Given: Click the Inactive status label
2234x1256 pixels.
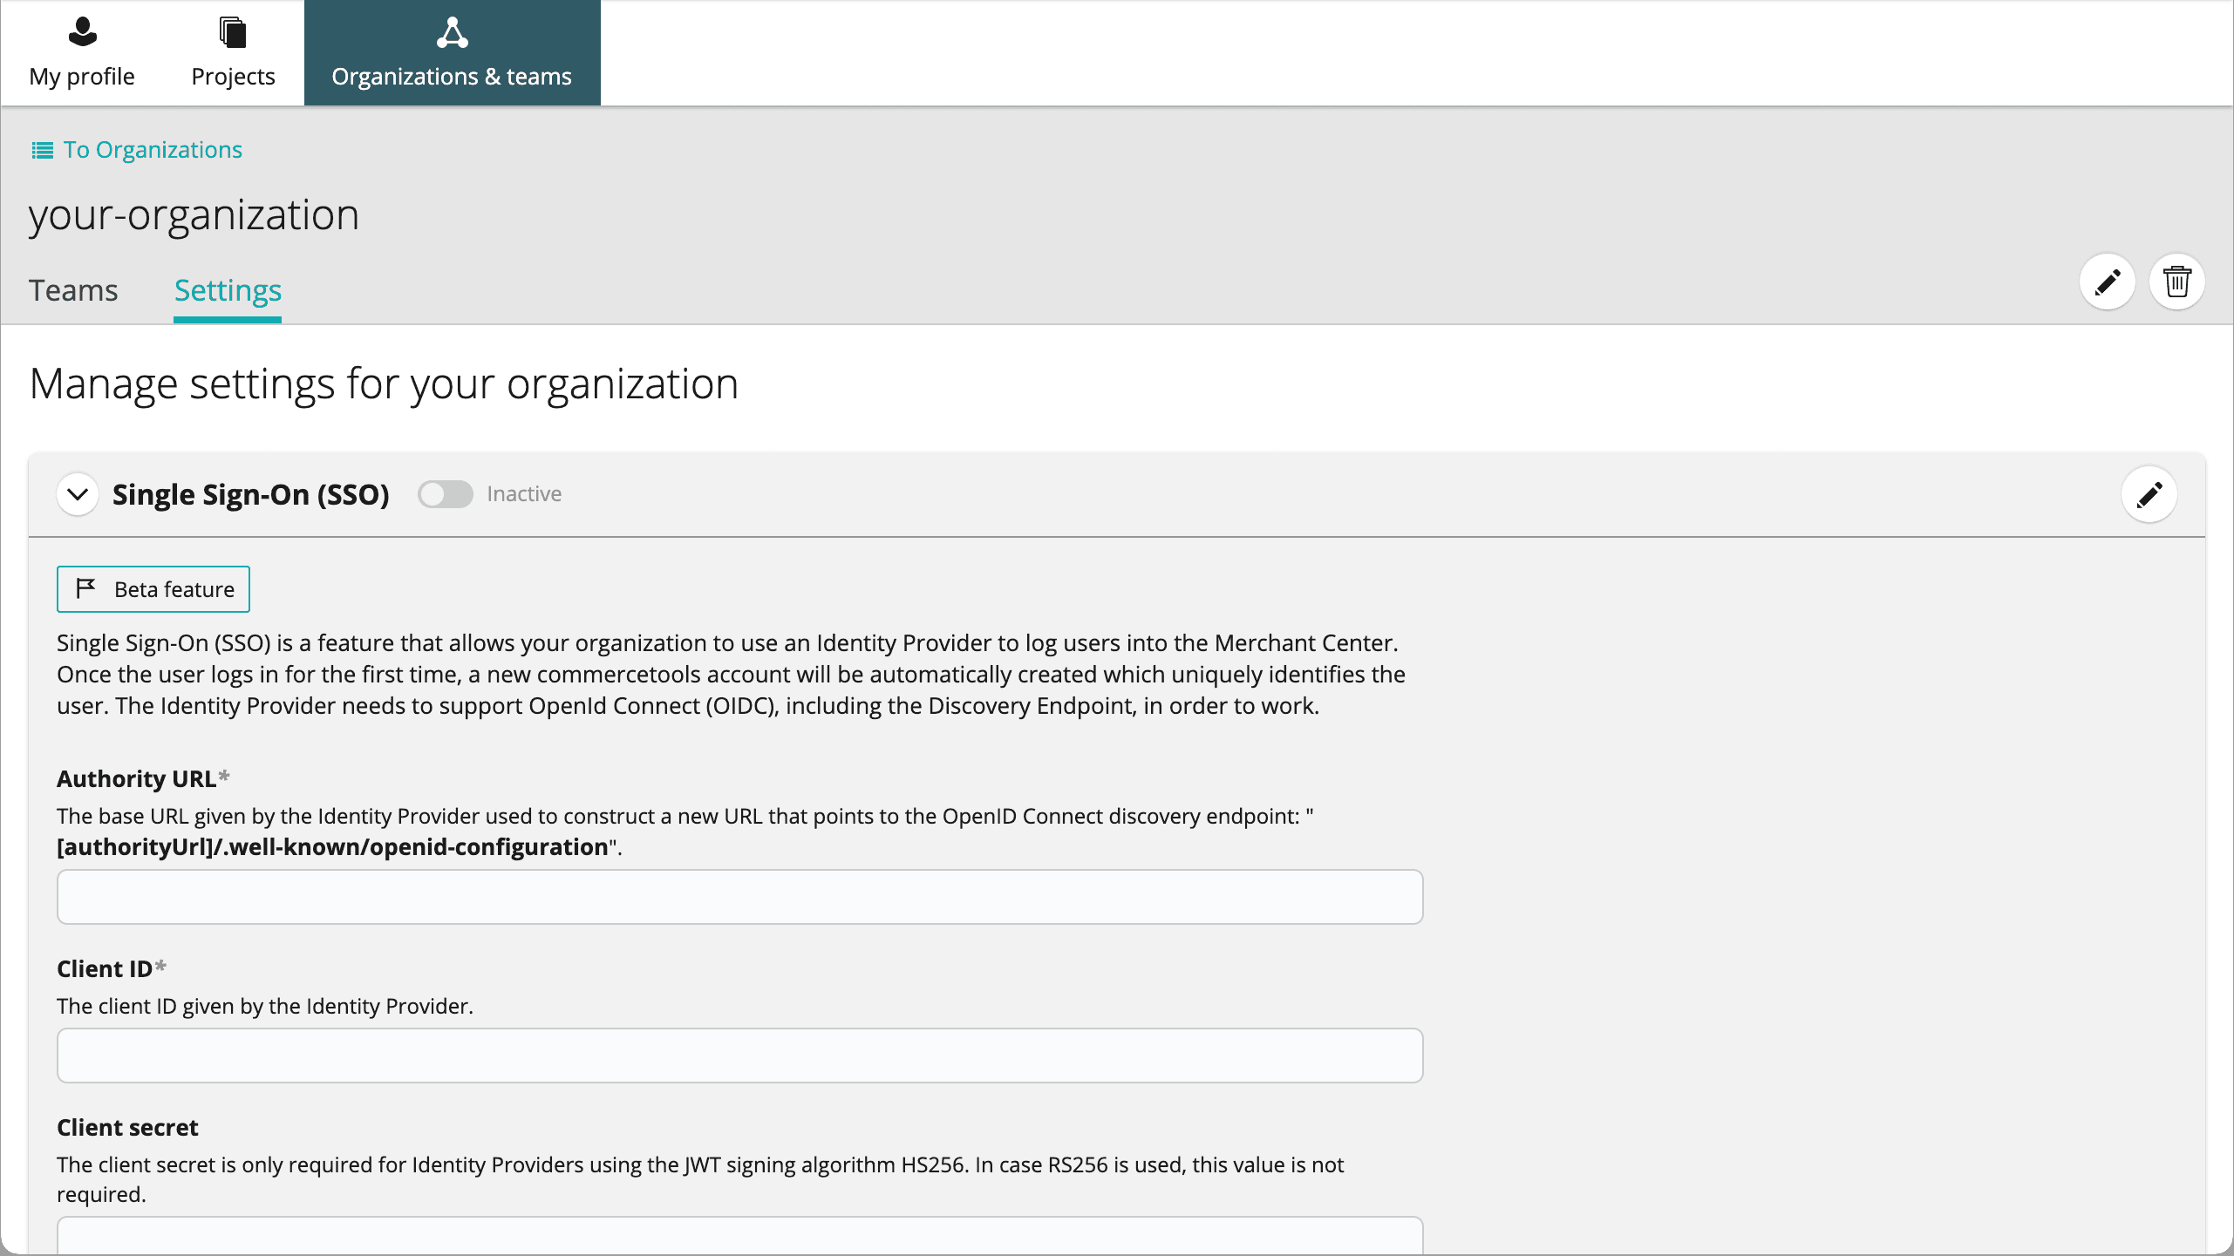Looking at the screenshot, I should pos(524,494).
